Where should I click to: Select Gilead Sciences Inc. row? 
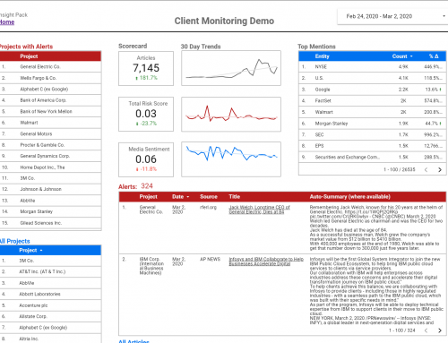[50, 223]
